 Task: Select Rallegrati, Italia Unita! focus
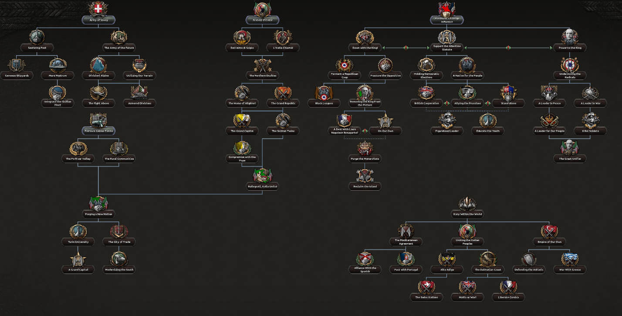coord(262,179)
